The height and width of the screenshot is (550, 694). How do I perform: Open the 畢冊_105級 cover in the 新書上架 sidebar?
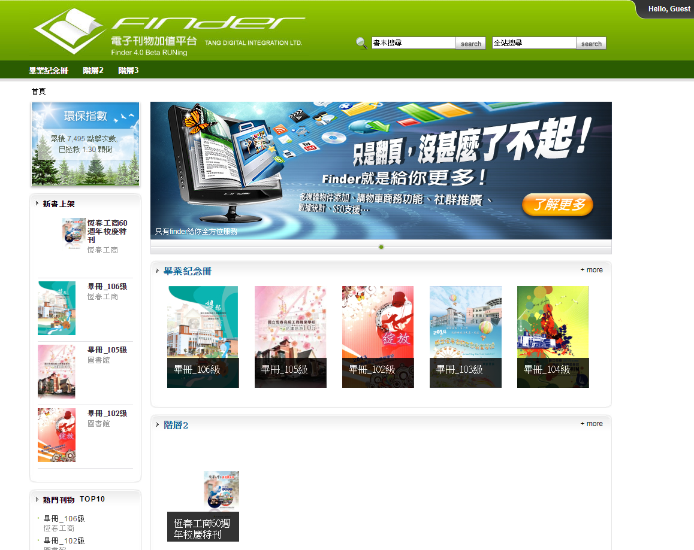(x=57, y=372)
